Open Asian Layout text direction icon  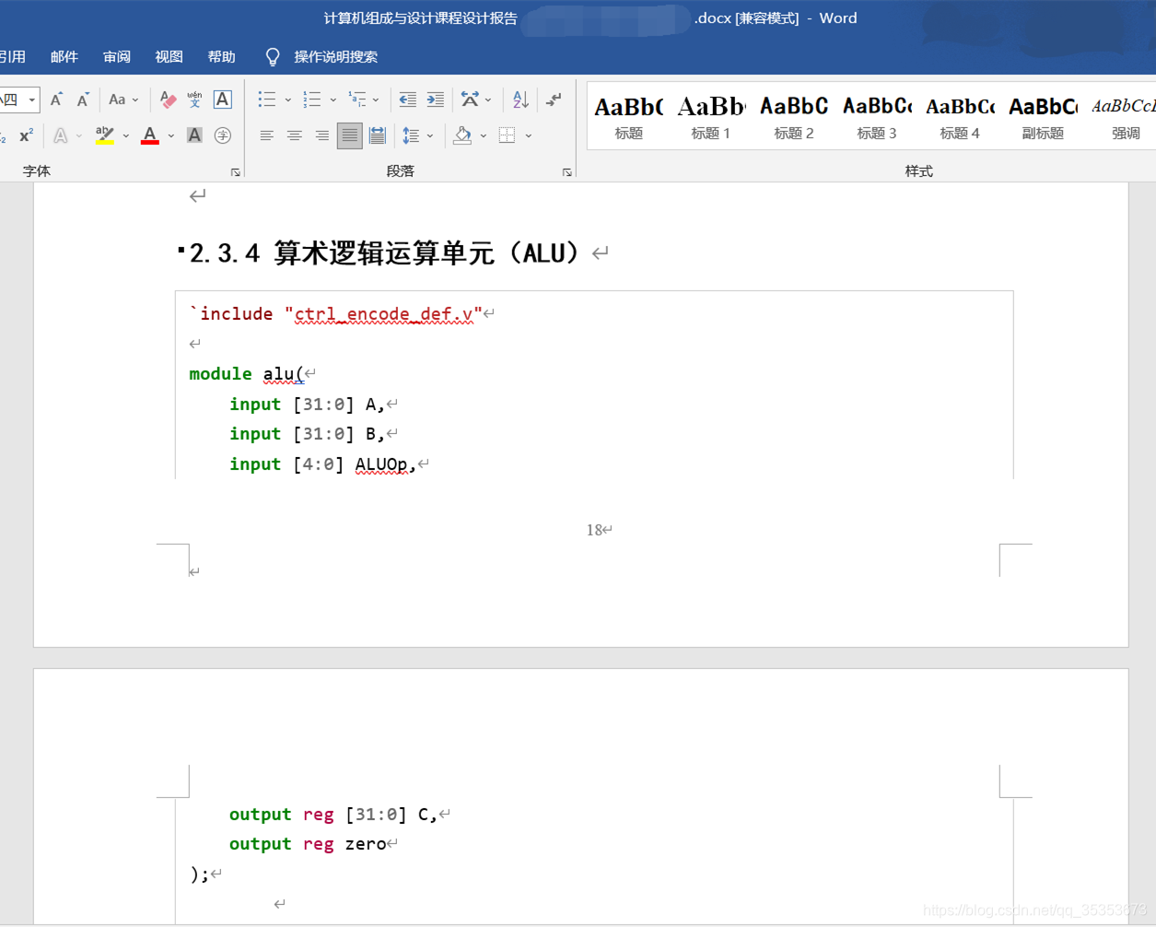[471, 100]
